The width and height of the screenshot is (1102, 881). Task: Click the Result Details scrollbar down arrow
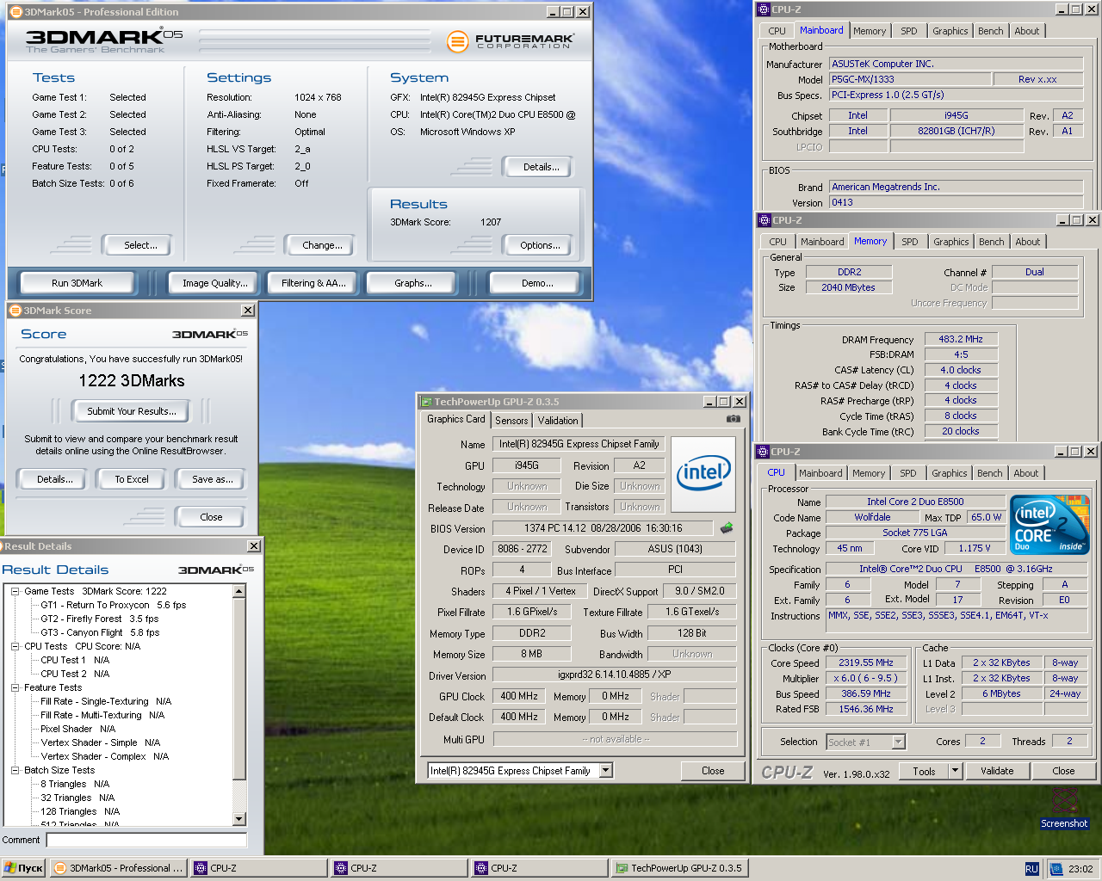point(239,819)
